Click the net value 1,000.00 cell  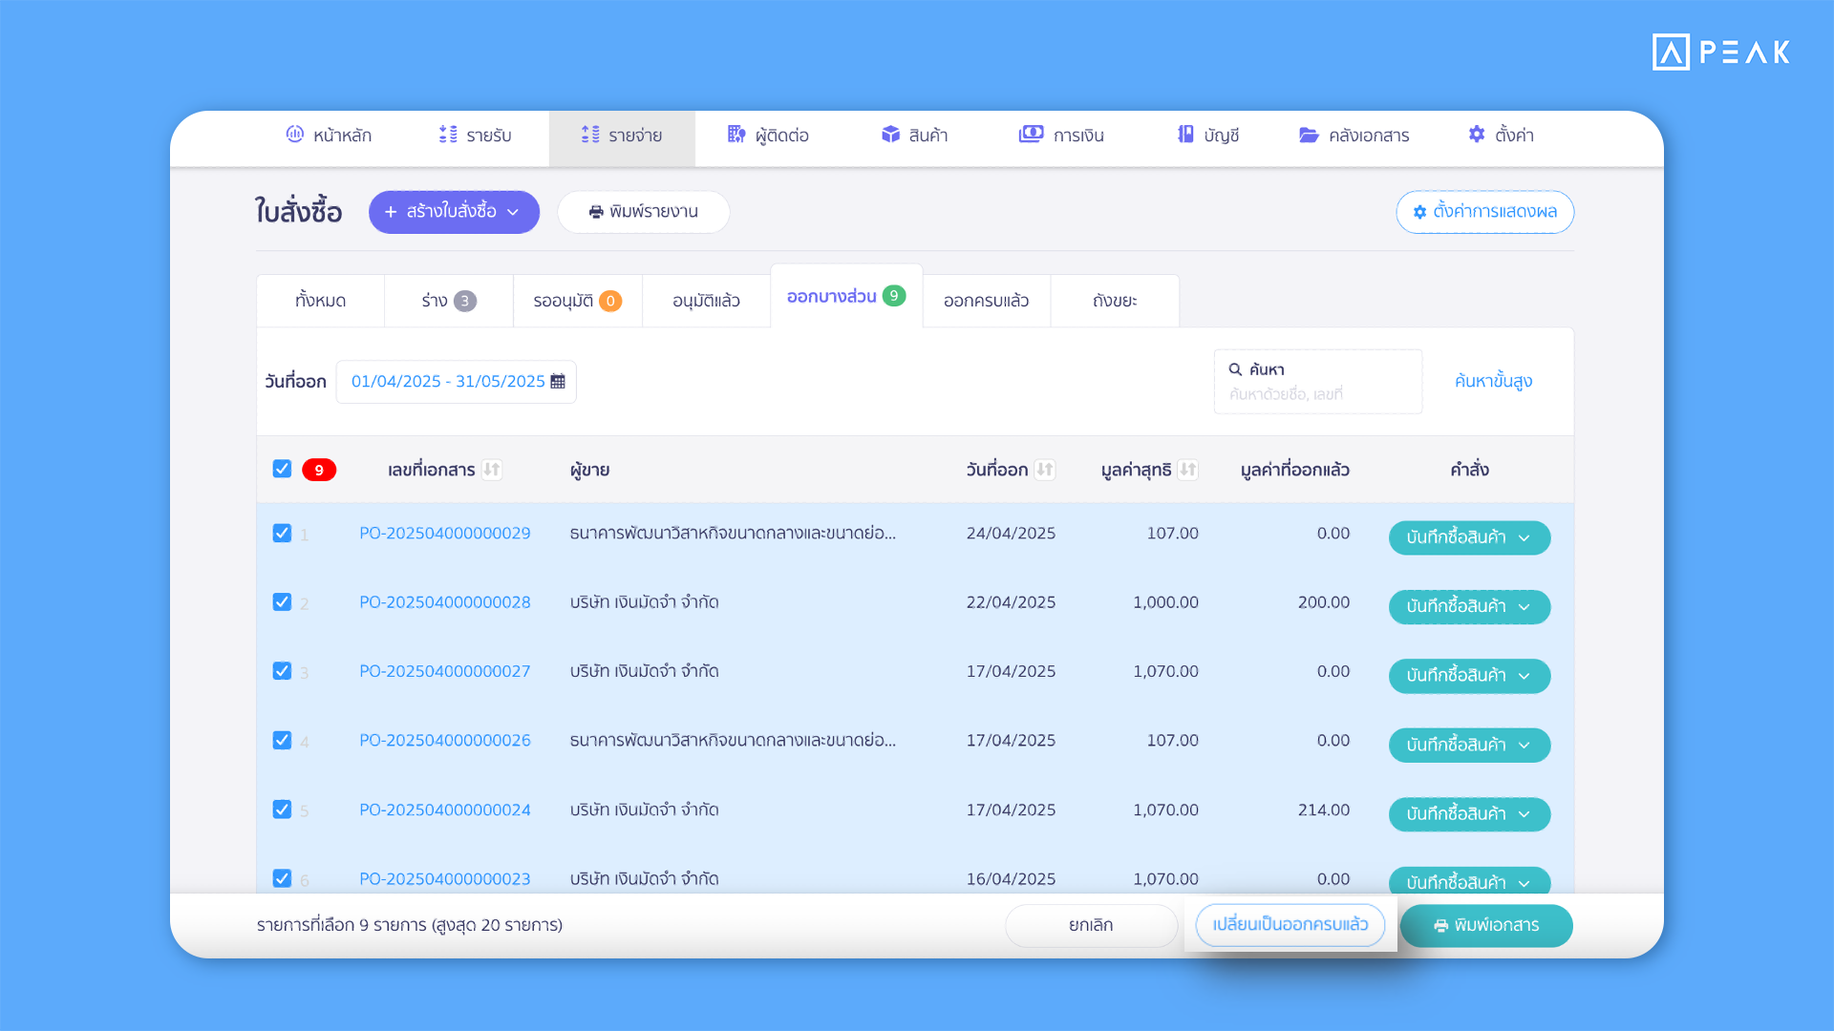click(x=1165, y=602)
